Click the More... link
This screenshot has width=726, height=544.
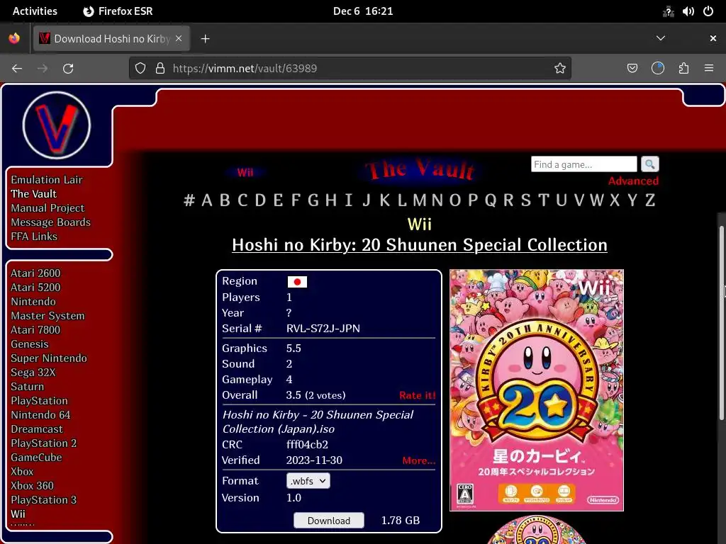pyautogui.click(x=418, y=460)
